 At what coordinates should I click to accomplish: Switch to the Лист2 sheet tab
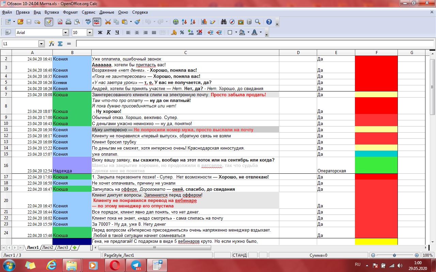48,248
